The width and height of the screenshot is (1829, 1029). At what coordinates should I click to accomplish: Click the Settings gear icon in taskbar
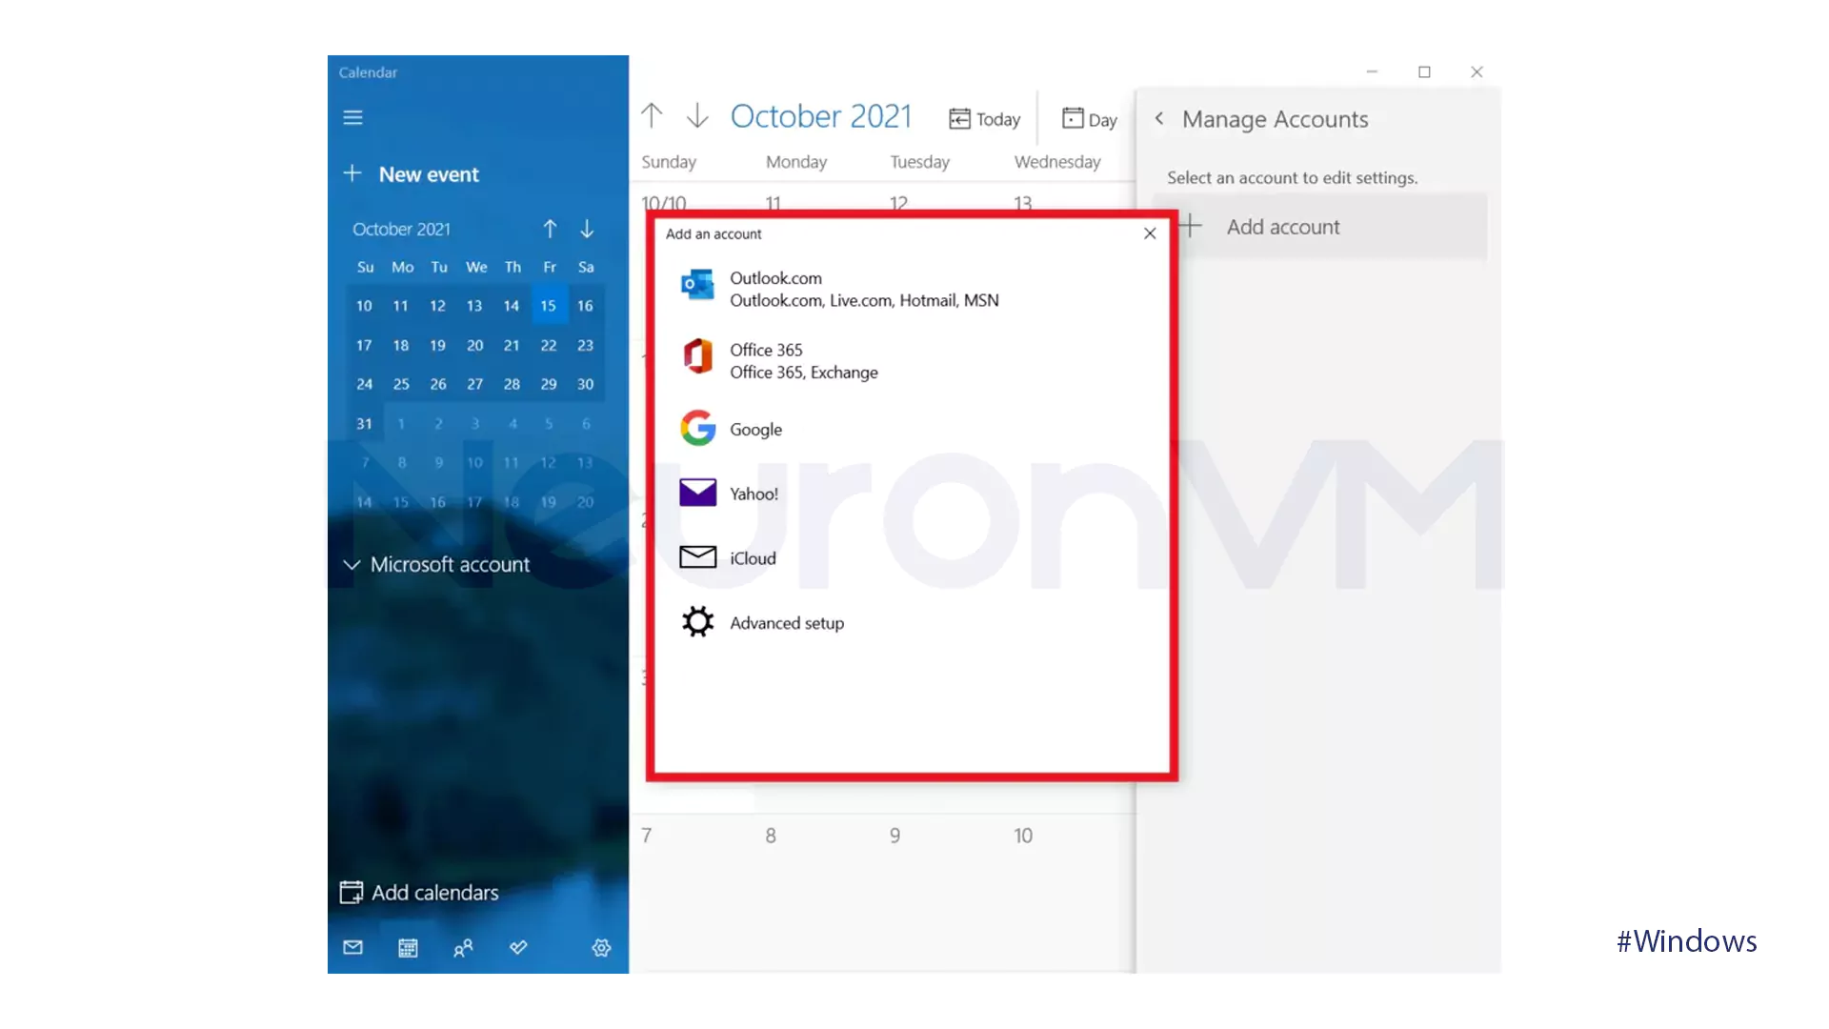(602, 949)
